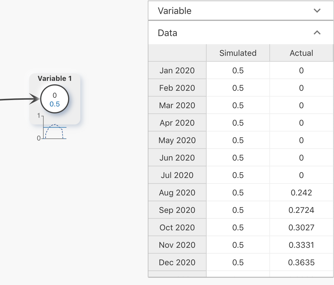The image size is (334, 285).
Task: Click the Simulated cell for Jul 2020
Action: [x=238, y=175]
